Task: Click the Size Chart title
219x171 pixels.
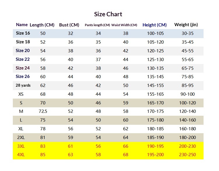Action: click(108, 14)
